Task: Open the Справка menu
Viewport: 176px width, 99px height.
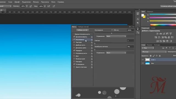Action: coord(61,2)
